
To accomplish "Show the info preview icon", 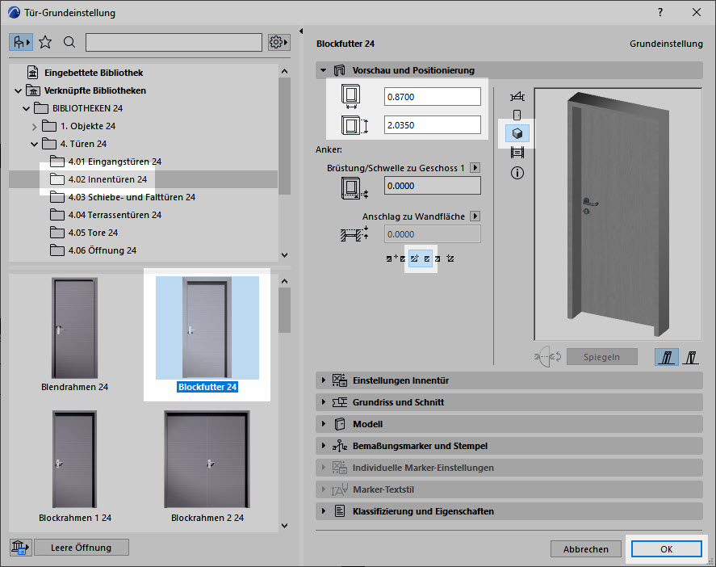I will 517,172.
